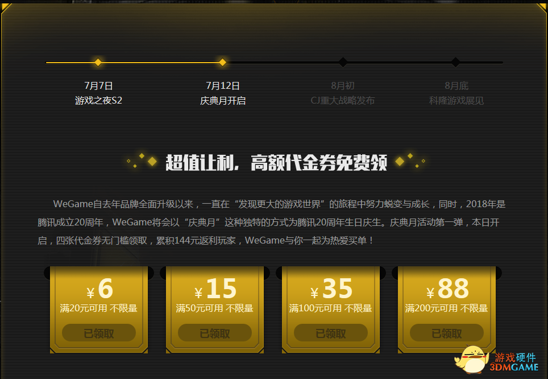Click the ¥15 coupon amount

(x=215, y=289)
